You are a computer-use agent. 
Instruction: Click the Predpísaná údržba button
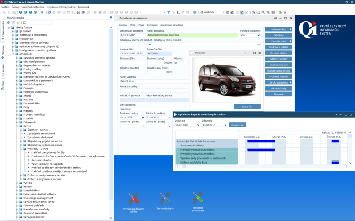point(279,47)
